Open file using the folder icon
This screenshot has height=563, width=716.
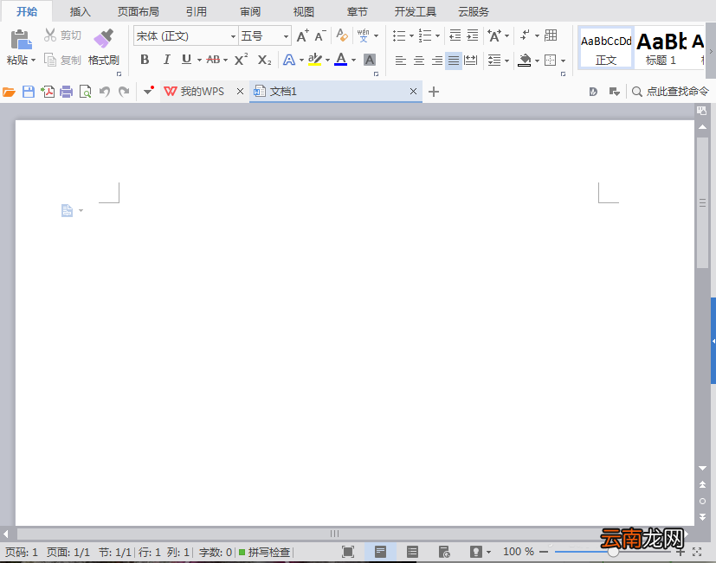point(9,93)
